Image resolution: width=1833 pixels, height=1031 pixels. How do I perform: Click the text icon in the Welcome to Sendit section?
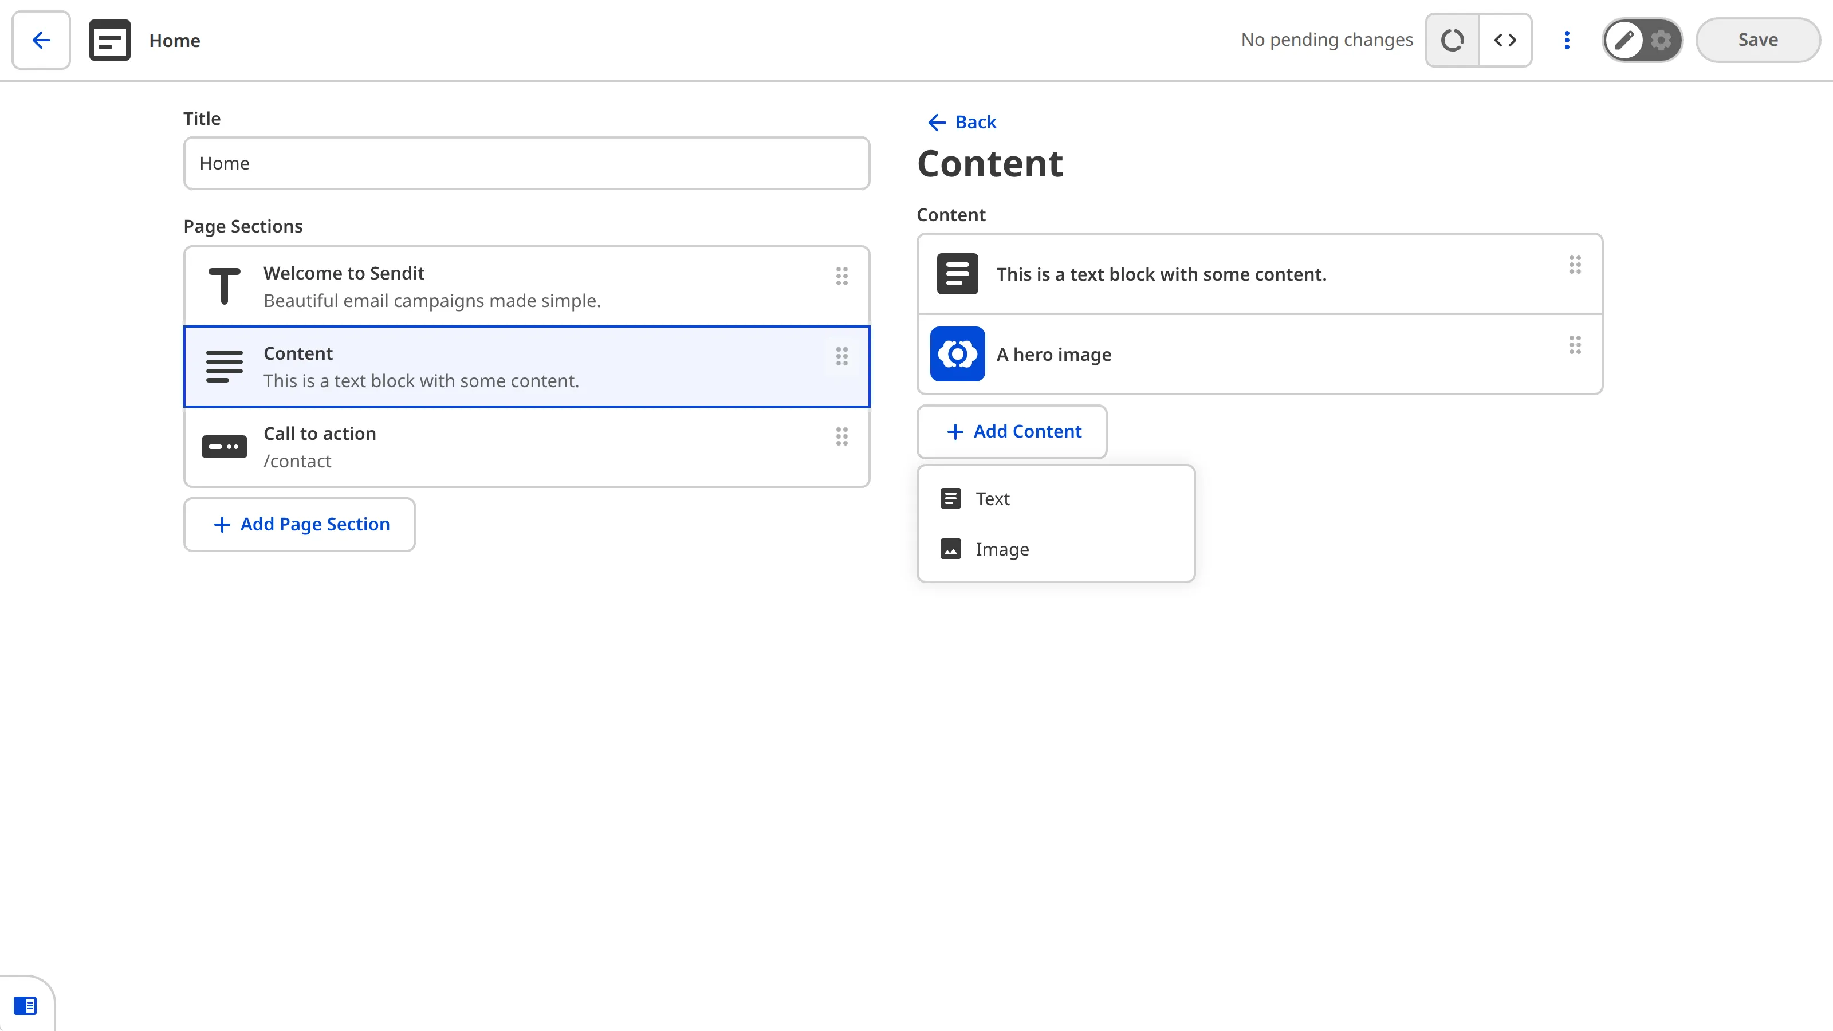point(223,285)
